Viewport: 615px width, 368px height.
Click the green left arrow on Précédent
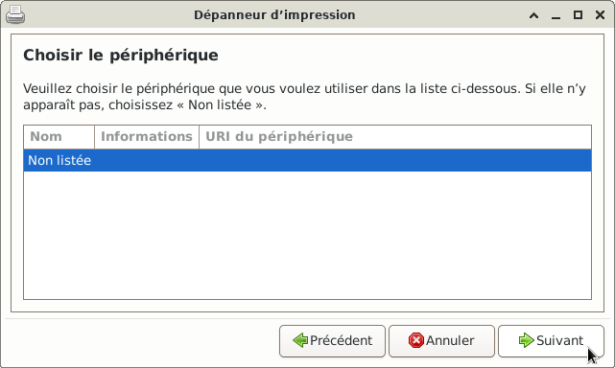point(300,340)
